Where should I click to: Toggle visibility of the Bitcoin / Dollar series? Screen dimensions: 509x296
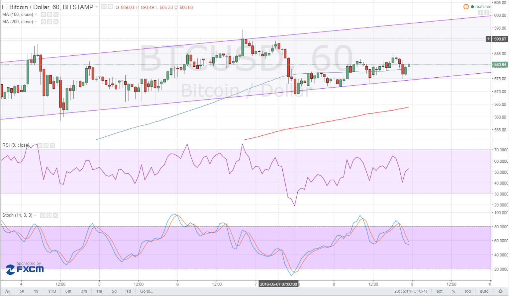tap(104, 7)
